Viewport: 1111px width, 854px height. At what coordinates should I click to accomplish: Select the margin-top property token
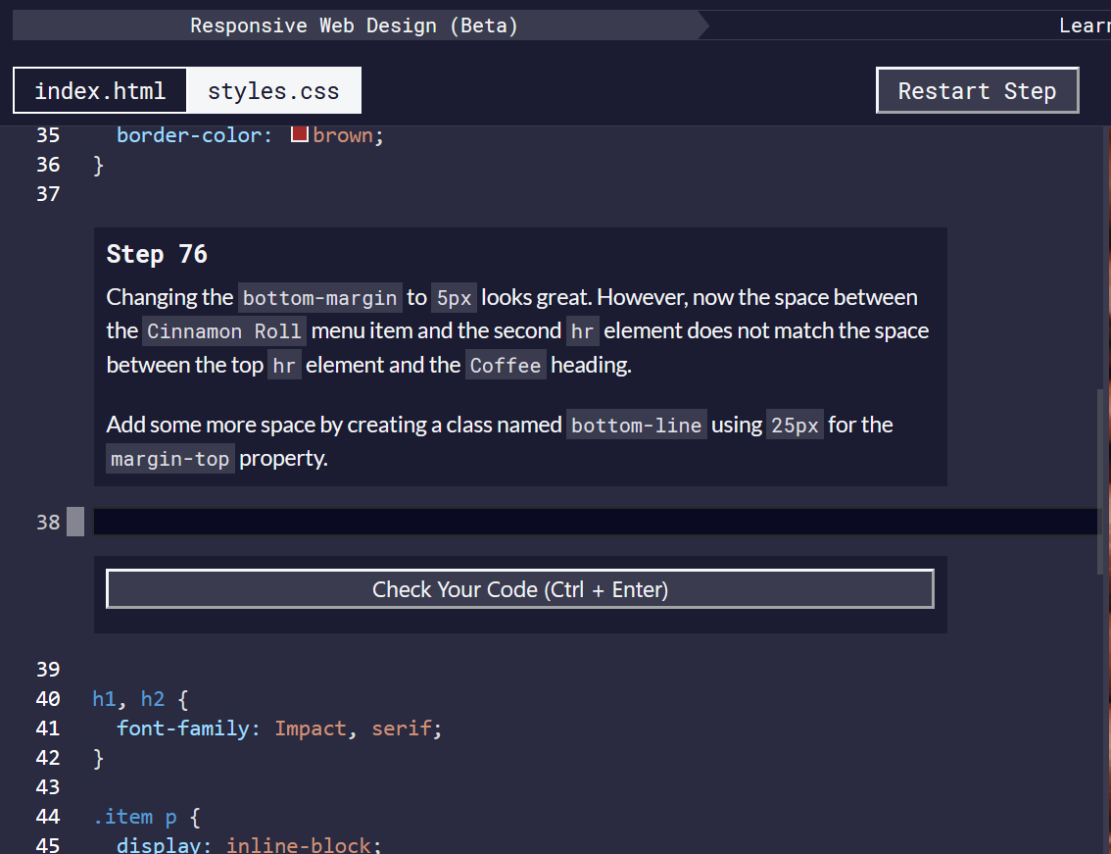pyautogui.click(x=169, y=457)
